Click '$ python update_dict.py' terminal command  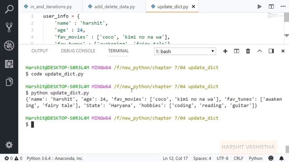tap(57, 93)
